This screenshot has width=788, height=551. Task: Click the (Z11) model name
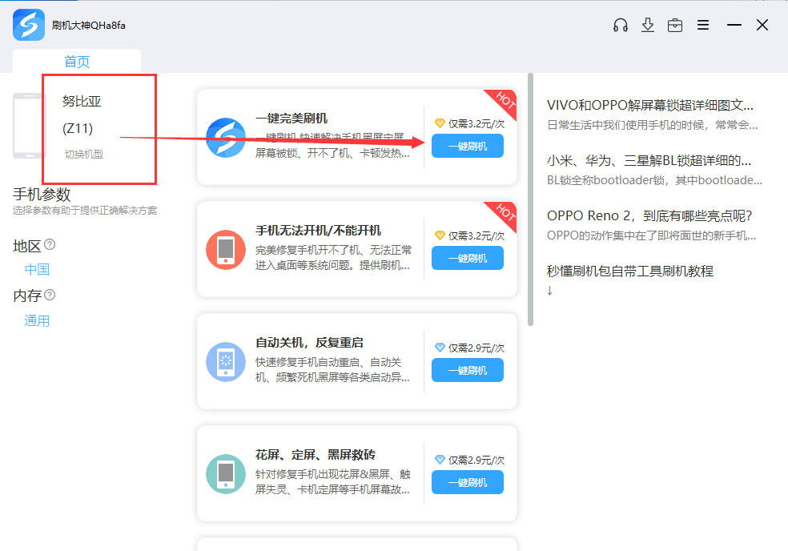[78, 128]
